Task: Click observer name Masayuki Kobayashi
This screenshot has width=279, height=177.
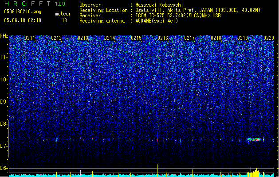Action: click(159, 5)
